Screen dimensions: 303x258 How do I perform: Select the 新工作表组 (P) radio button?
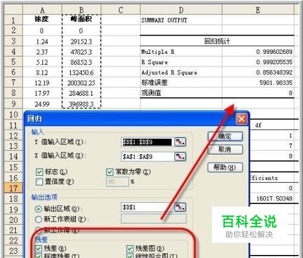coord(38,219)
